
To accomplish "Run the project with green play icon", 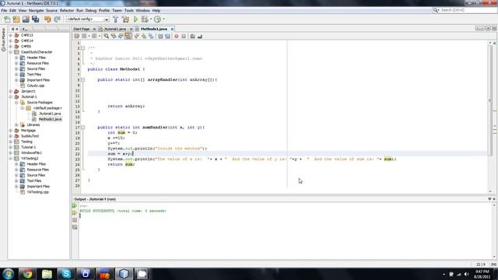I will click(135, 19).
